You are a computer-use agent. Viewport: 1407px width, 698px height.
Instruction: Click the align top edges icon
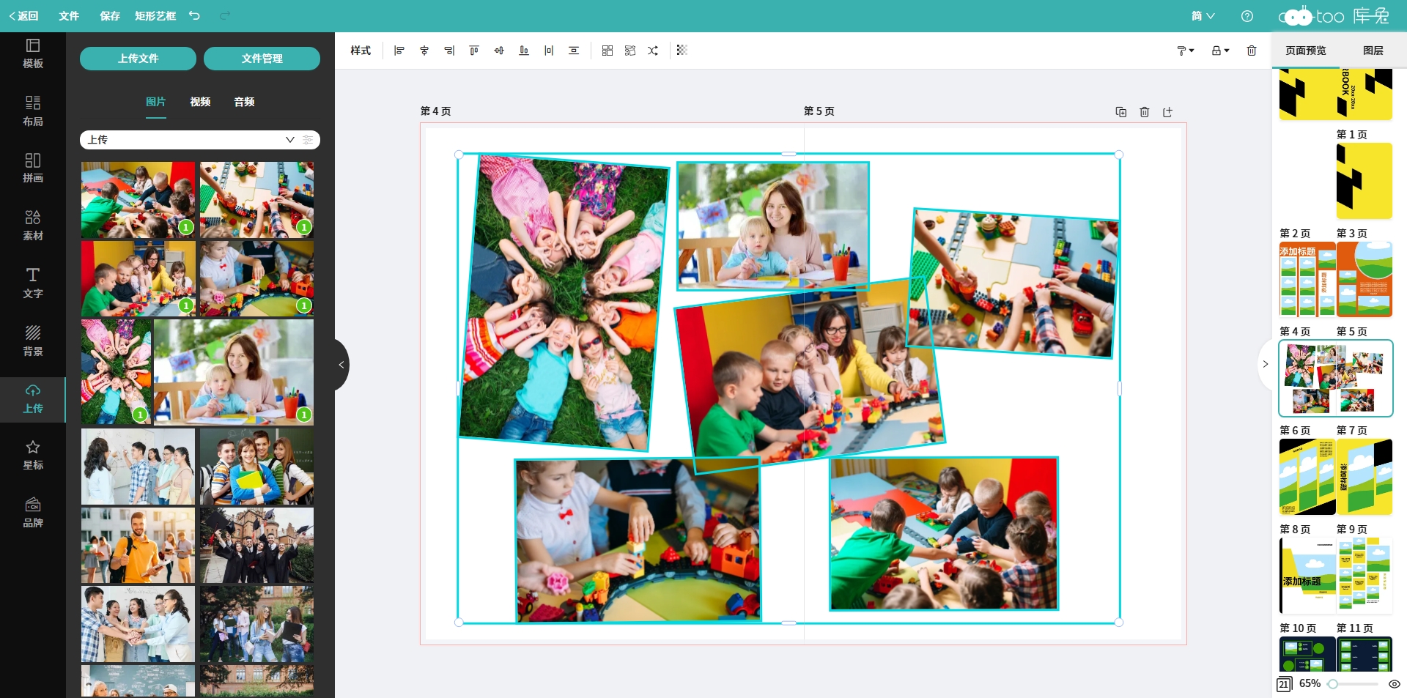(474, 51)
